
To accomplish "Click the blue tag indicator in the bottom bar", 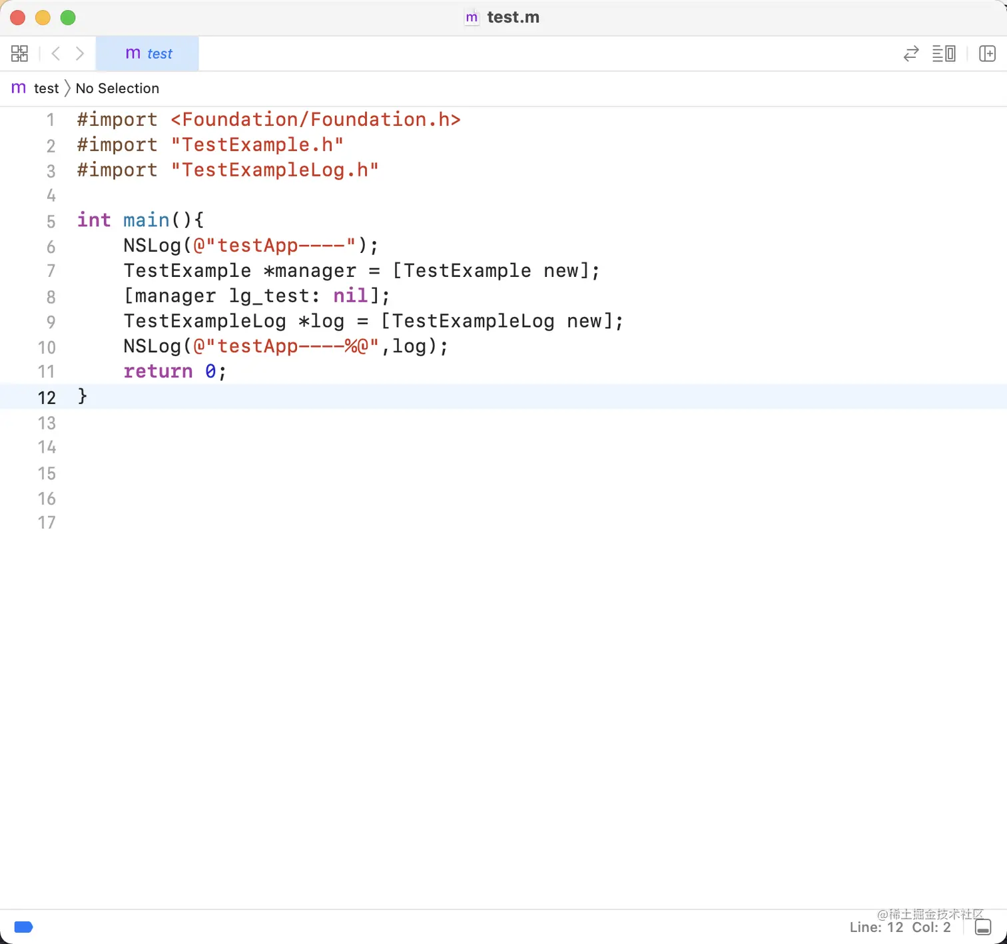I will tap(23, 927).
